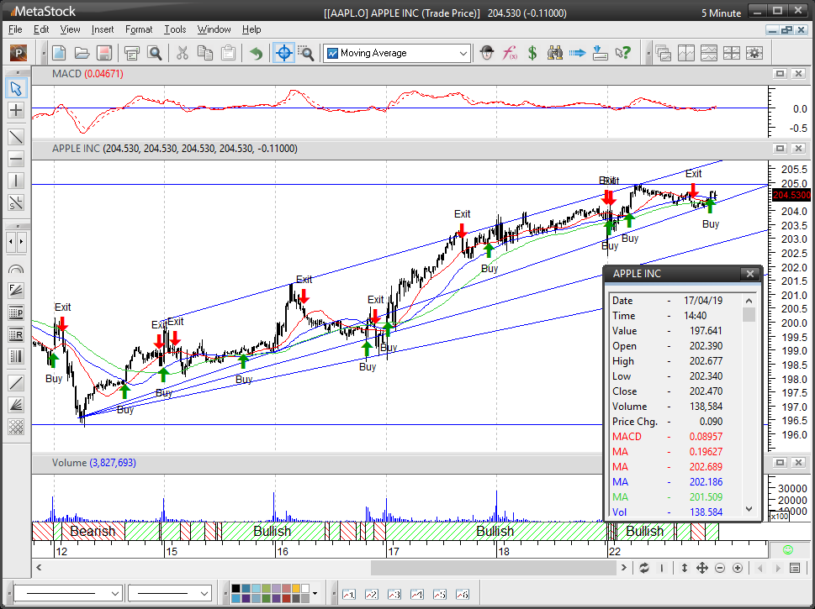Click the zoom in plus button
The width and height of the screenshot is (815, 609).
pyautogui.click(x=738, y=568)
